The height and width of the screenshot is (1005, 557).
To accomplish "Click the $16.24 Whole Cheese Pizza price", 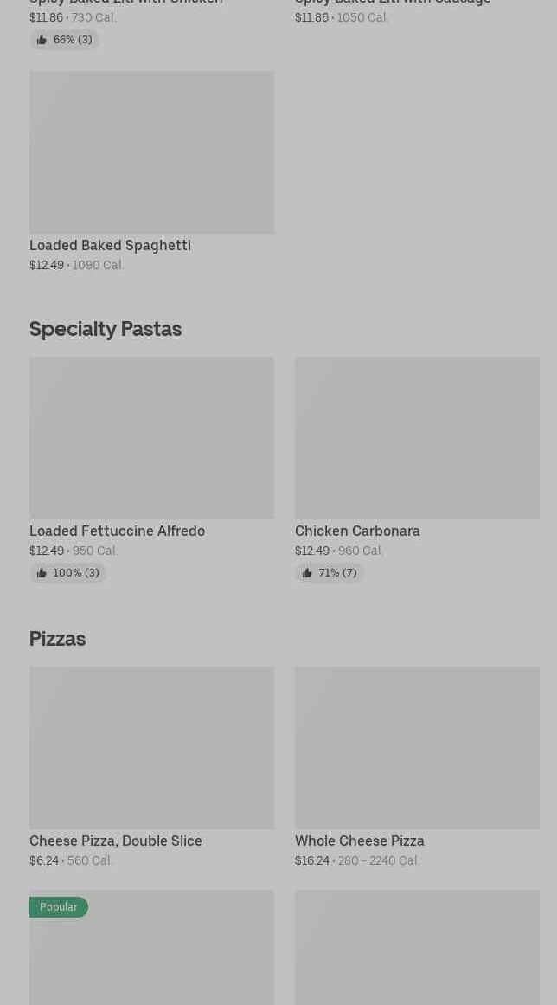I will coord(312,860).
